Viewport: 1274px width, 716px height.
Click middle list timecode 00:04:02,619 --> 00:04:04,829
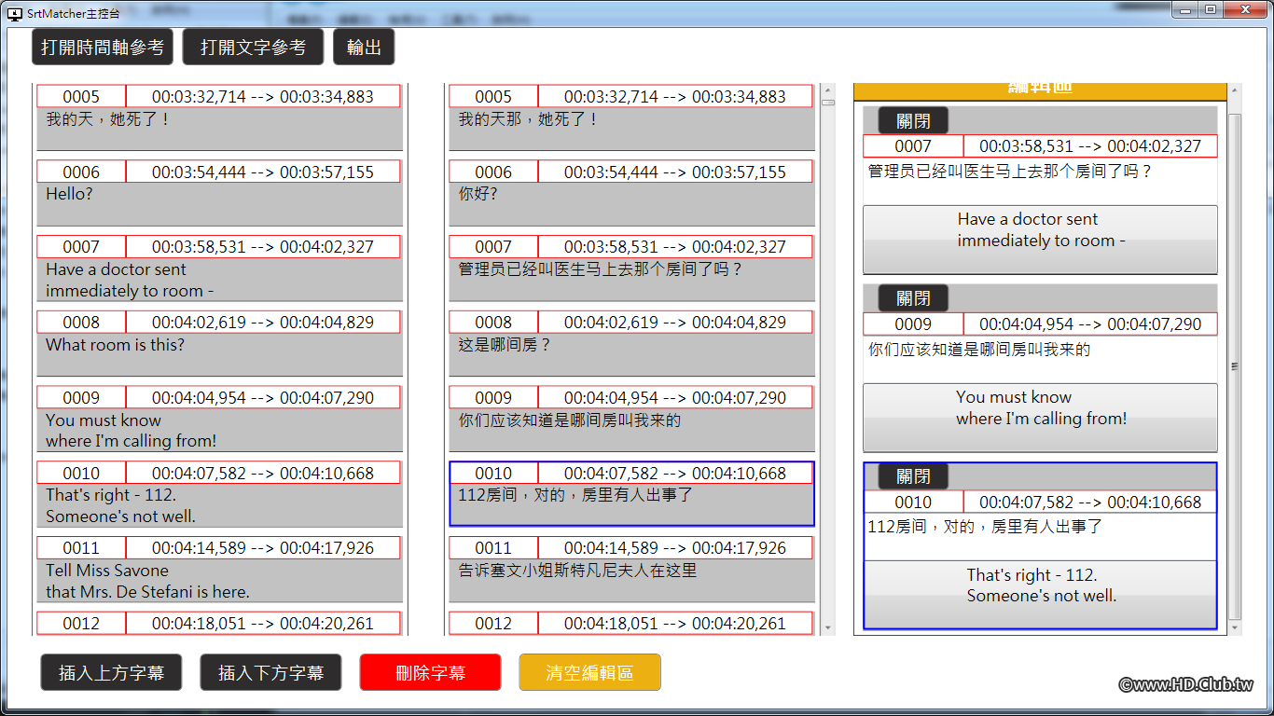(675, 322)
